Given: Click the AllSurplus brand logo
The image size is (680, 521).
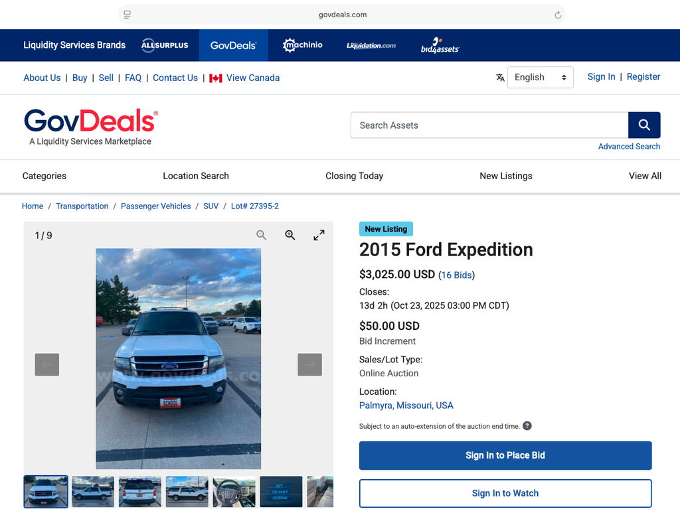Looking at the screenshot, I should pyautogui.click(x=165, y=45).
